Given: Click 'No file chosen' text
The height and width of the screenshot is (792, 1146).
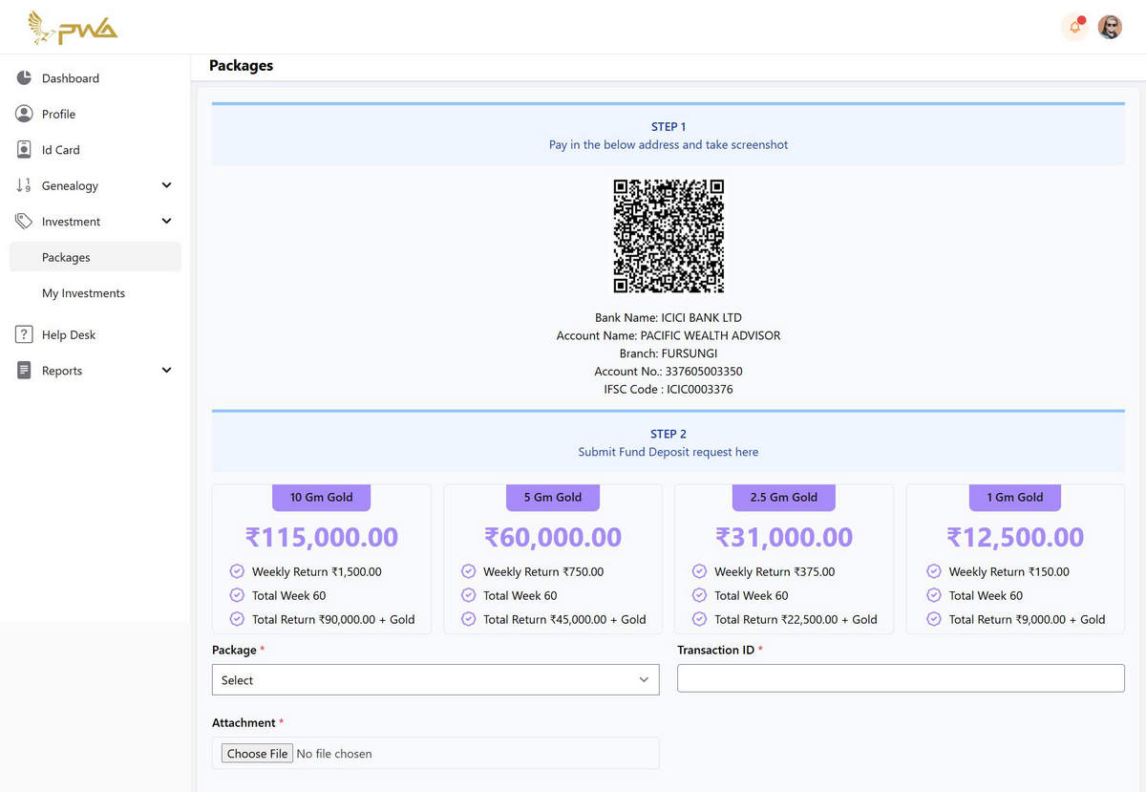Looking at the screenshot, I should [334, 754].
